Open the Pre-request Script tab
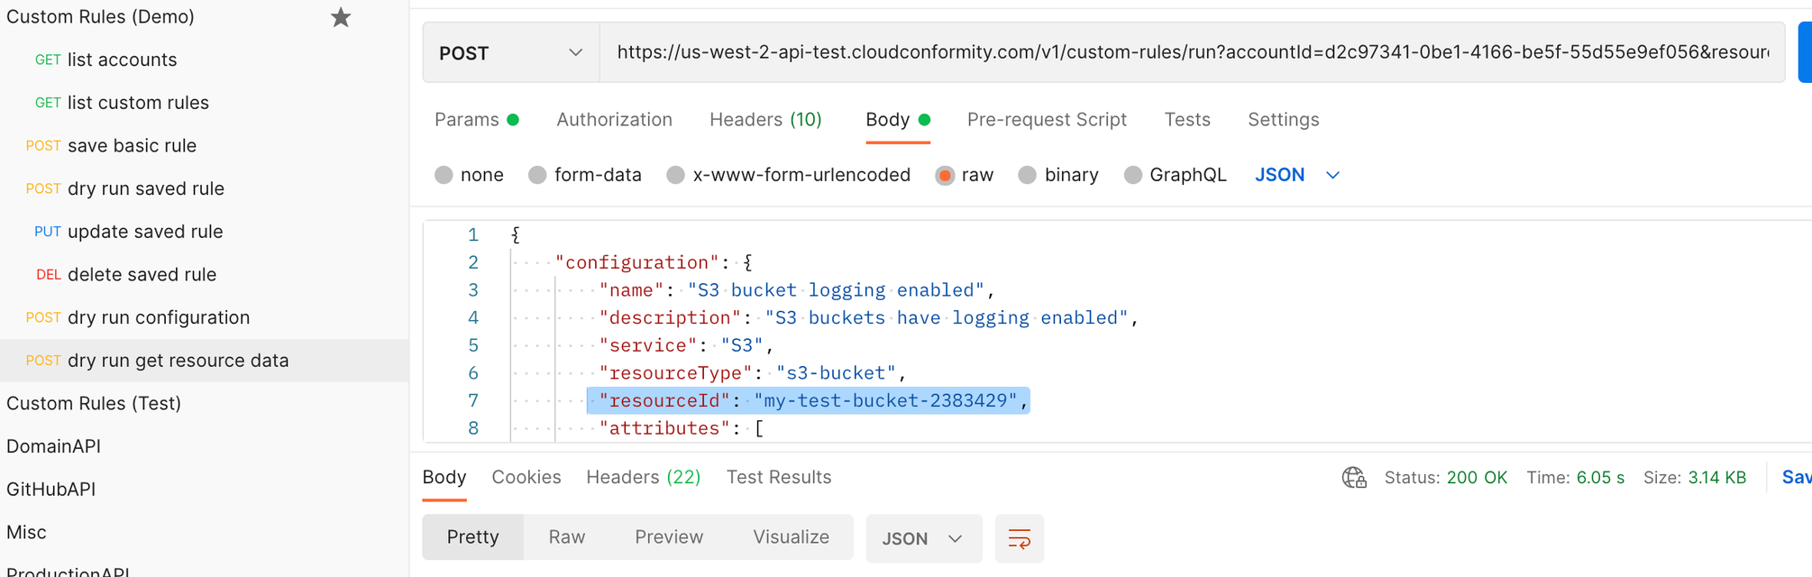Viewport: 1812px width, 577px height. [x=1046, y=120]
